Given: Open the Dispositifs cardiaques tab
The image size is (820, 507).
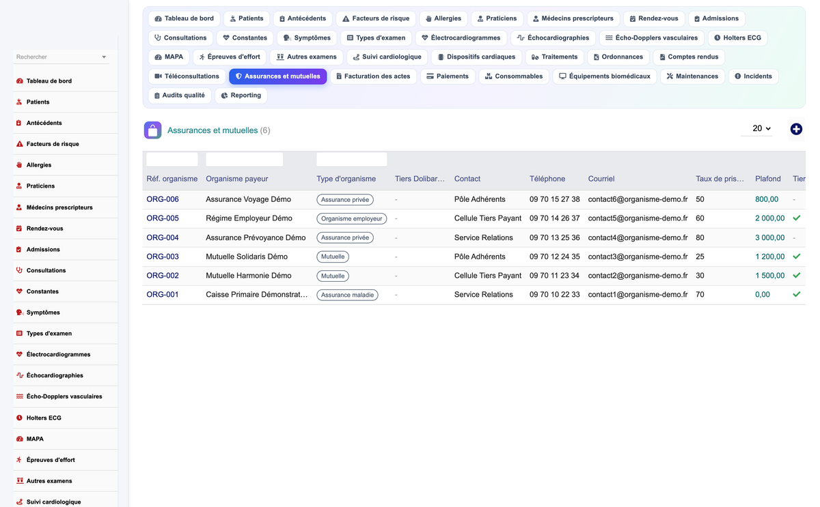Looking at the screenshot, I should click(x=476, y=57).
